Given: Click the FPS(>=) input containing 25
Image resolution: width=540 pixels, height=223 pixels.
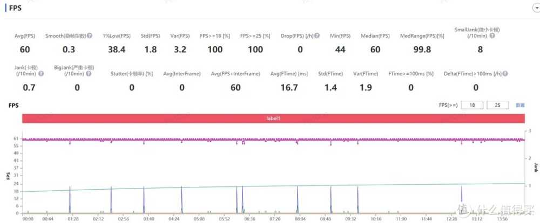Looking at the screenshot, I should click(x=497, y=105).
